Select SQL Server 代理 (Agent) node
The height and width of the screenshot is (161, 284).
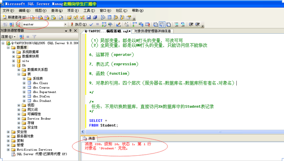click(x=42, y=154)
